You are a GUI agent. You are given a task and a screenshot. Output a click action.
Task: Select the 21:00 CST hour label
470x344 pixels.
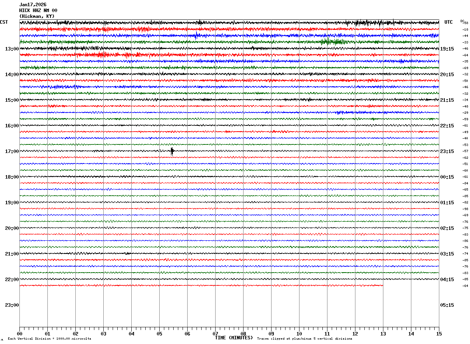pyautogui.click(x=12, y=254)
